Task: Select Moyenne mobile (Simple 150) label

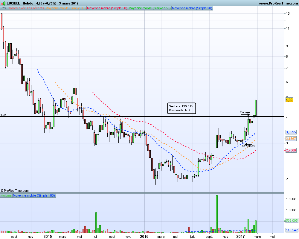Action: click(x=149, y=8)
